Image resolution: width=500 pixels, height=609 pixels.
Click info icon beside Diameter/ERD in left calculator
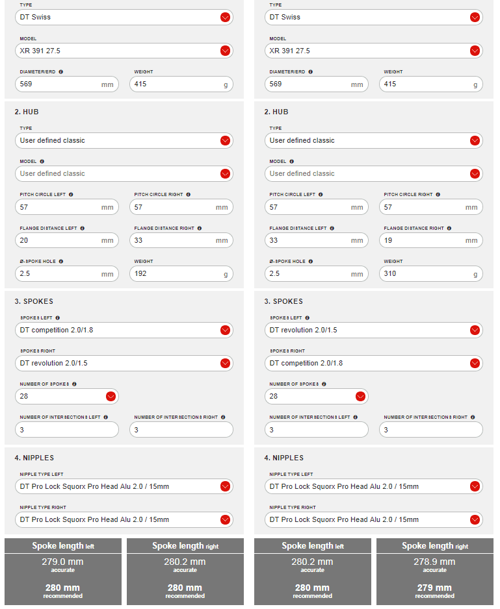[x=61, y=71]
